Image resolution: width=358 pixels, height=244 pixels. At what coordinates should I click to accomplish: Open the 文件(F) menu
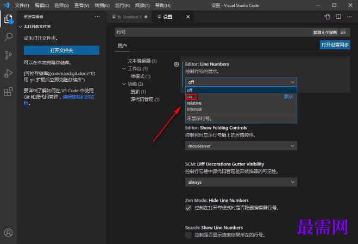tap(22, 5)
